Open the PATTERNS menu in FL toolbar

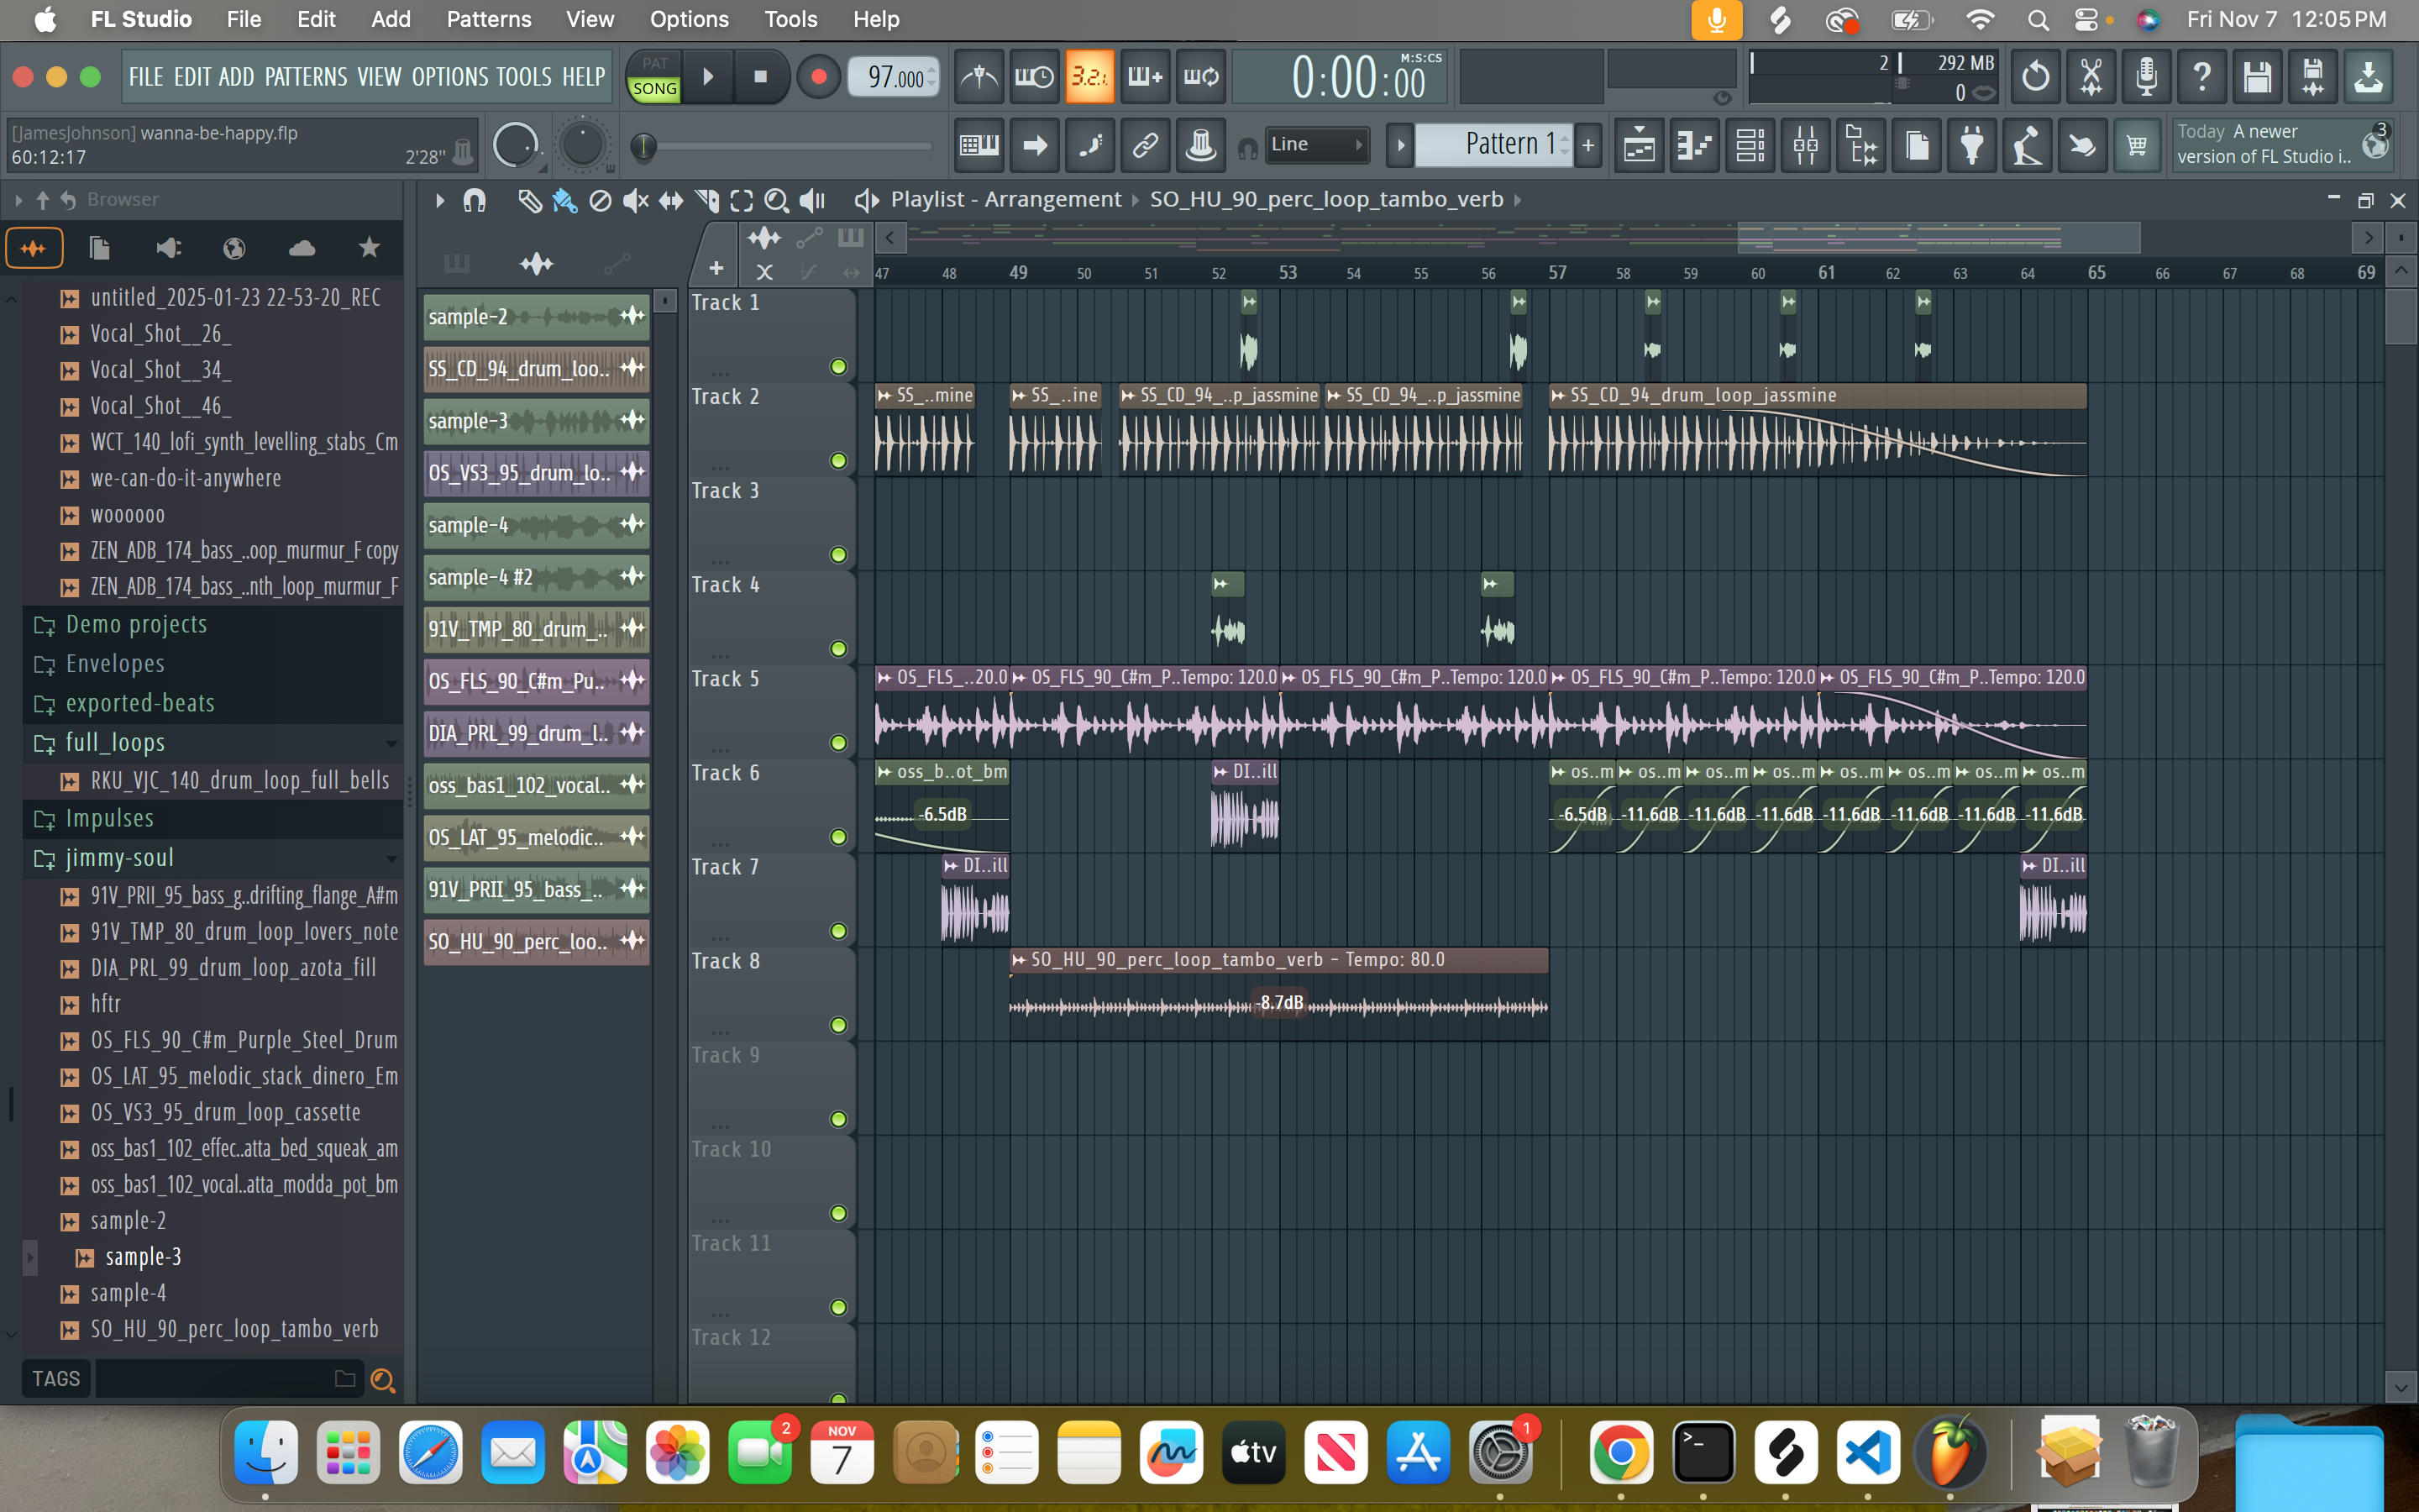coord(305,77)
